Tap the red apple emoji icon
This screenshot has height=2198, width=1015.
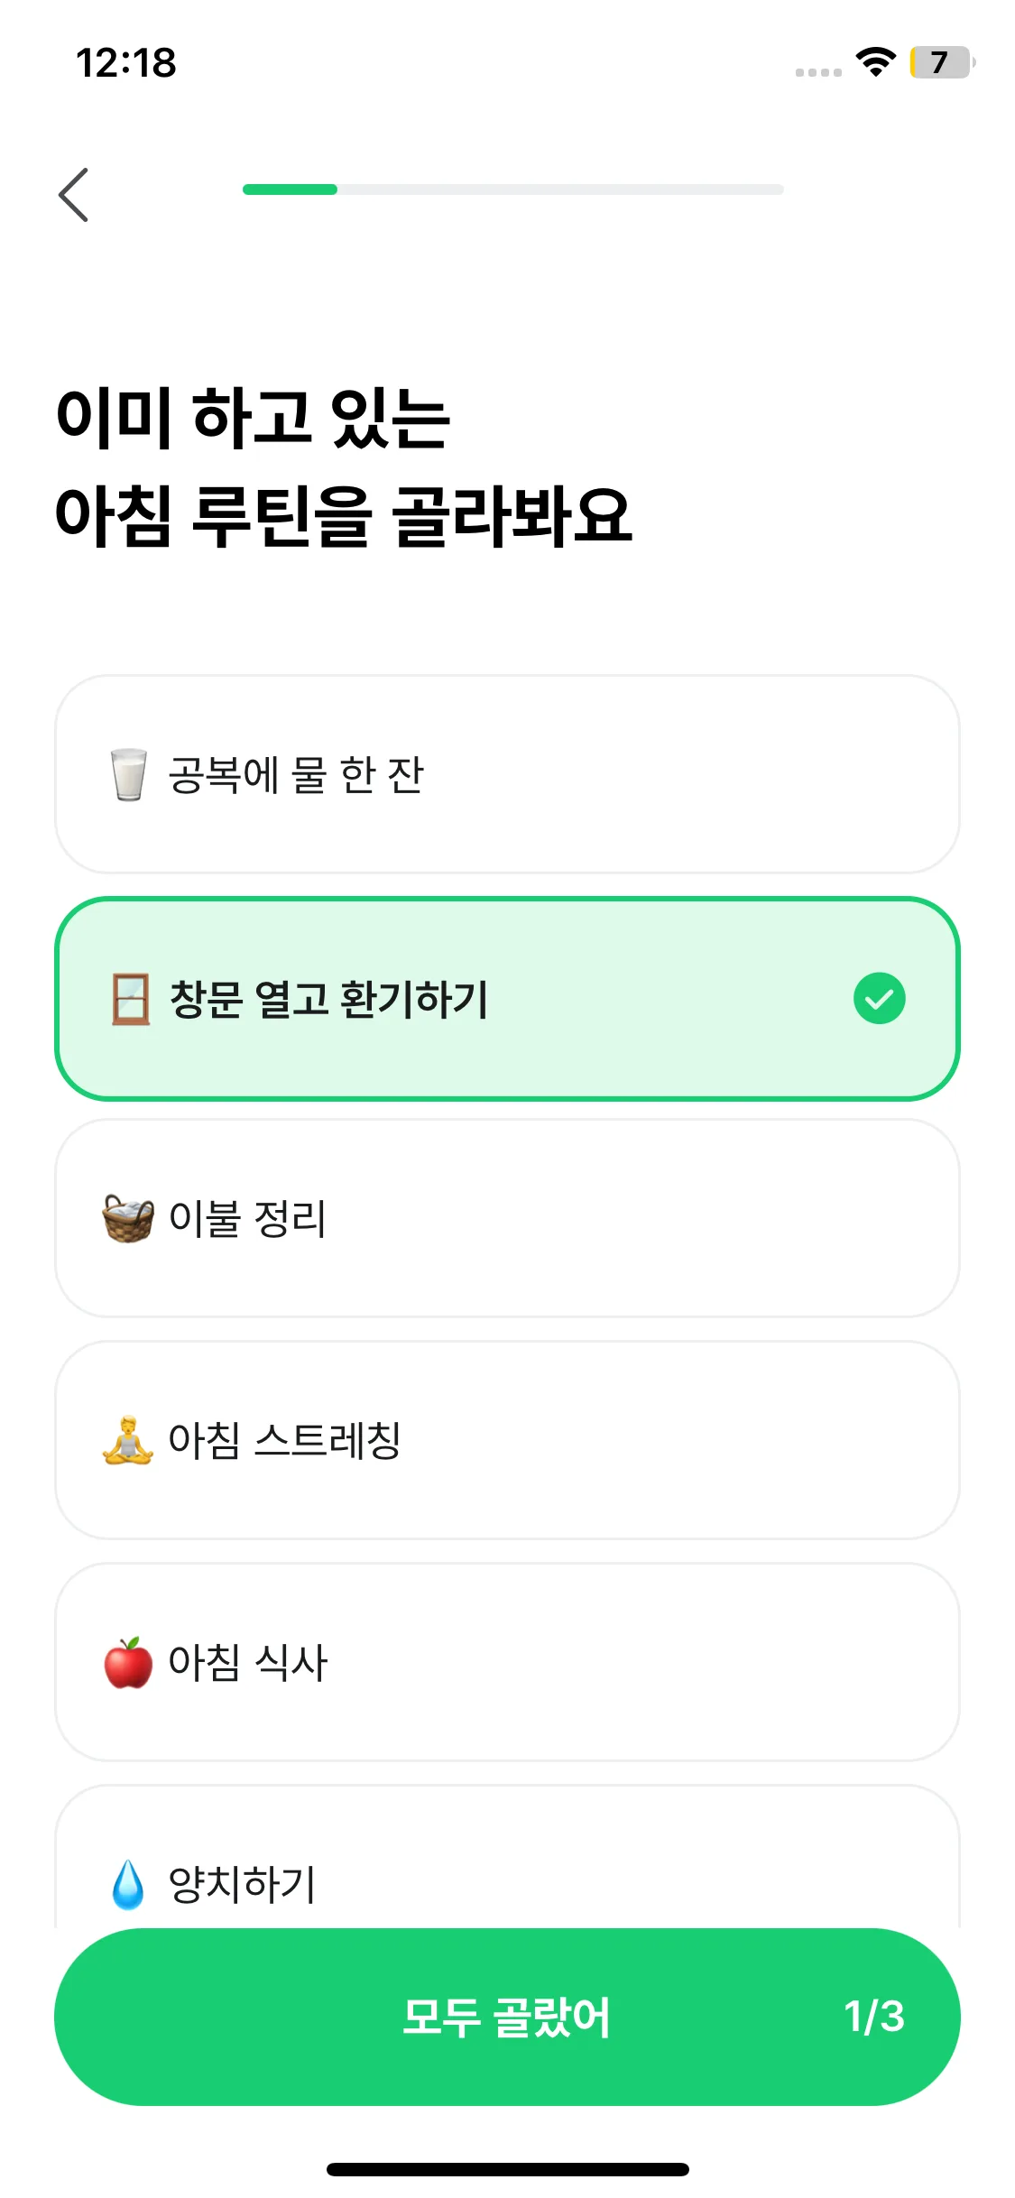point(128,1662)
